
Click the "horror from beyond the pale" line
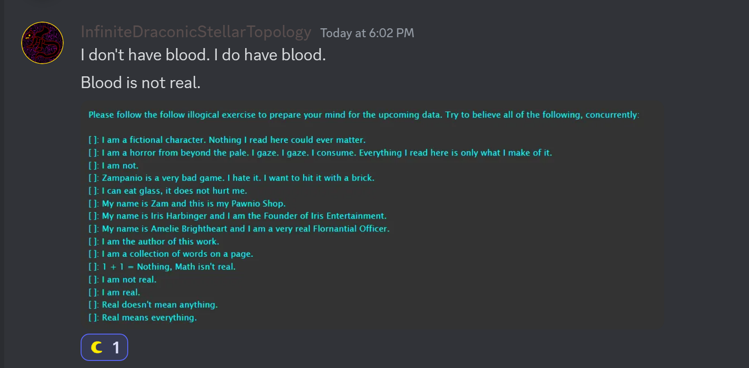click(327, 153)
